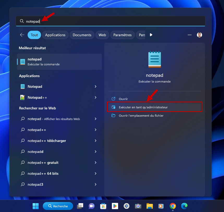224x212 pixels.
Task: Expand the 'notepad3' suggestion chevron
Action: [95, 184]
